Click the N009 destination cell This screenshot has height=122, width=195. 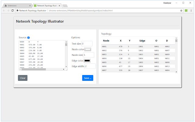coord(167,54)
